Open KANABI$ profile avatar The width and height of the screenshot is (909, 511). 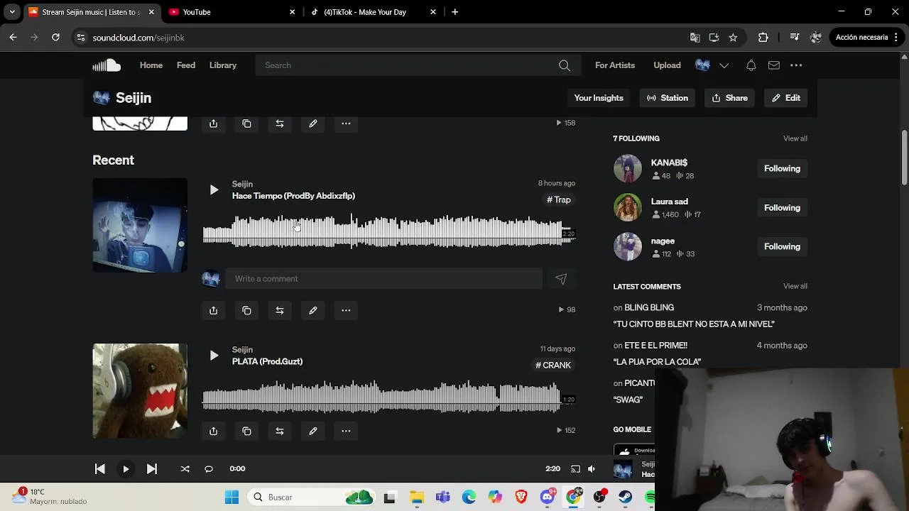(x=627, y=169)
